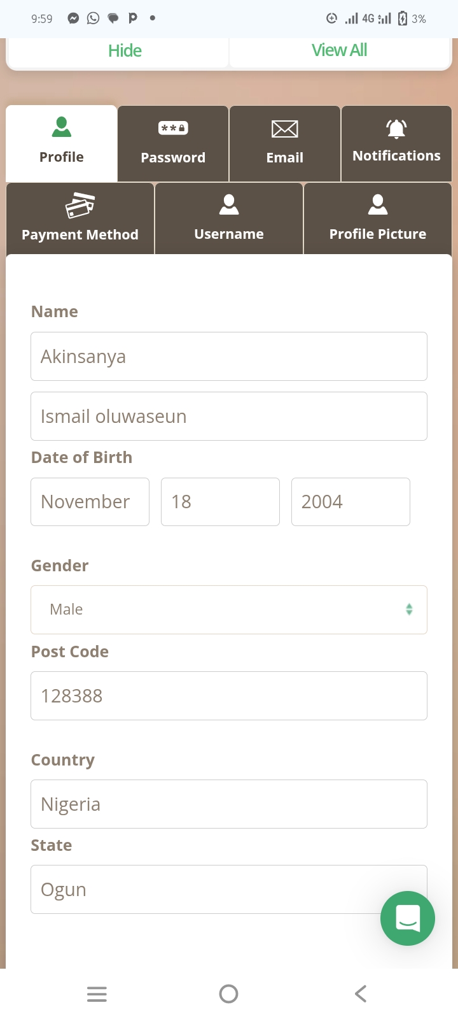Tap the View All link
Viewport: 458px width, 1019px height.
pos(339,50)
